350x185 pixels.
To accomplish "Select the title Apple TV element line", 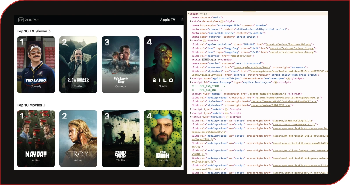I will point(212,60).
